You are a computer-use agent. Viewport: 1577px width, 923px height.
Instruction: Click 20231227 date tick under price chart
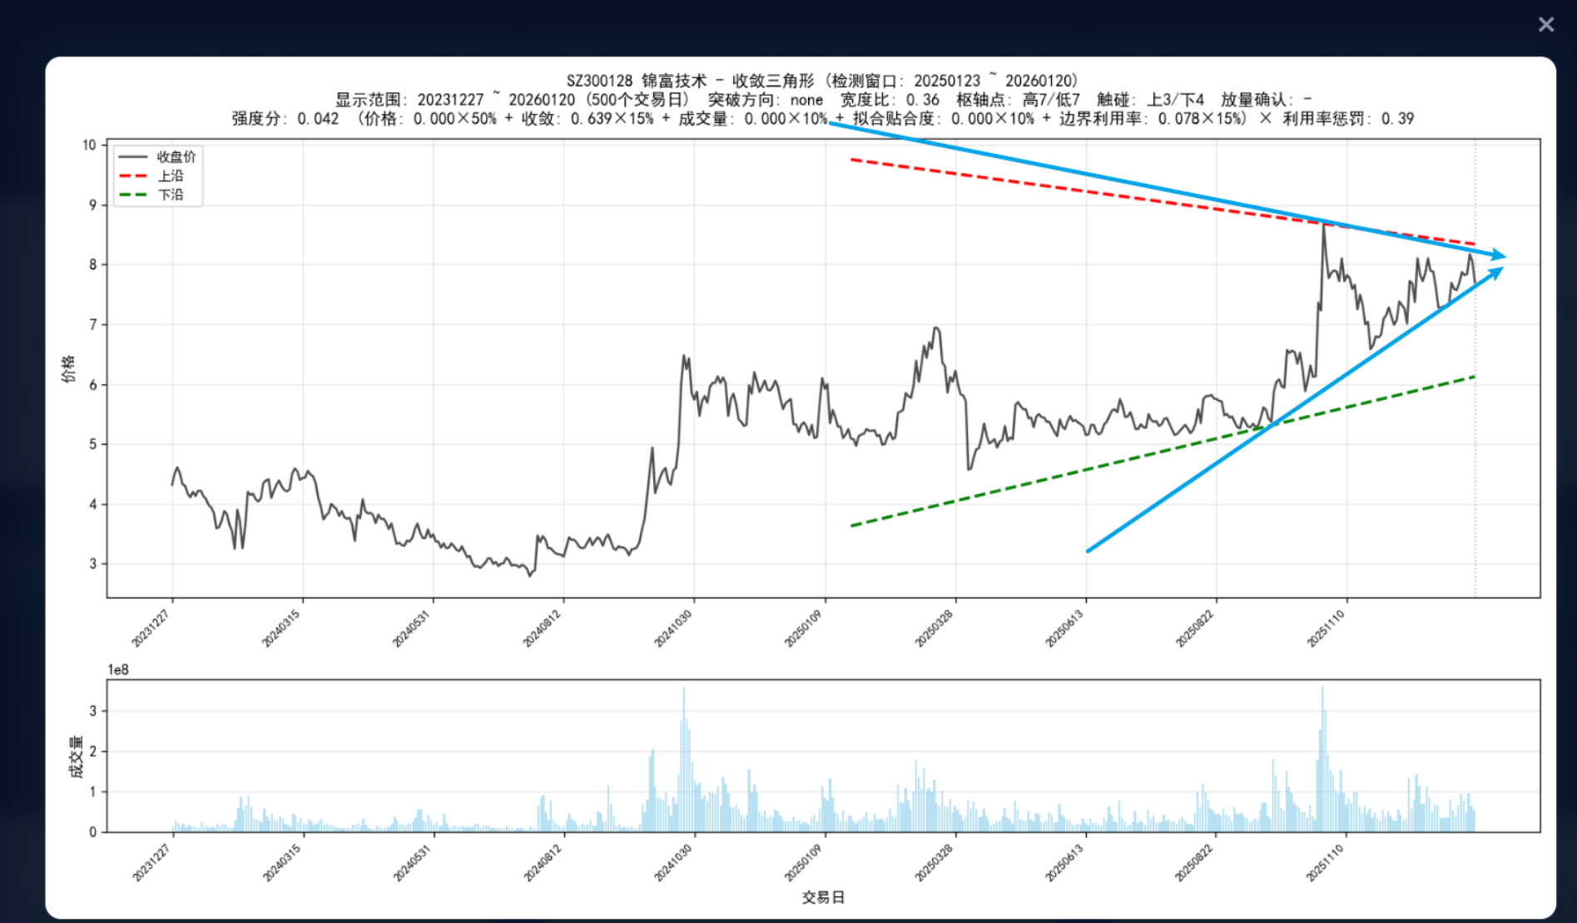(151, 629)
